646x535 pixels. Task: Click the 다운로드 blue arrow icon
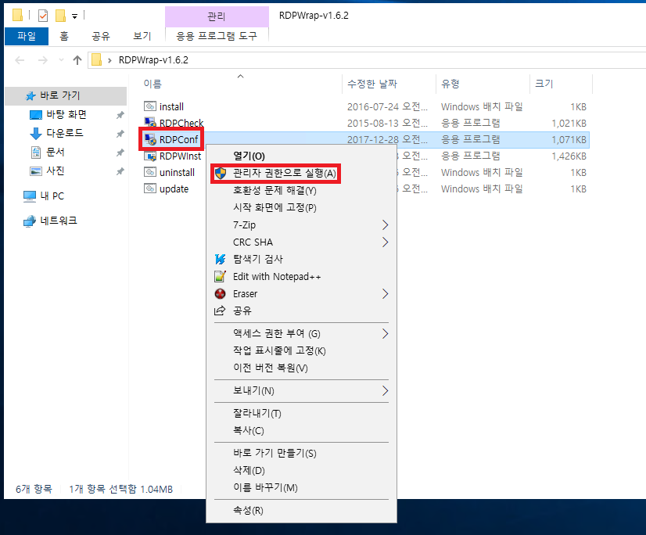[36, 133]
